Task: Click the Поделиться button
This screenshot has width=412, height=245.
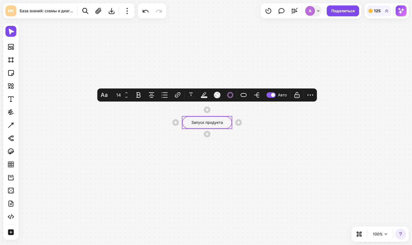Action: coord(343,11)
